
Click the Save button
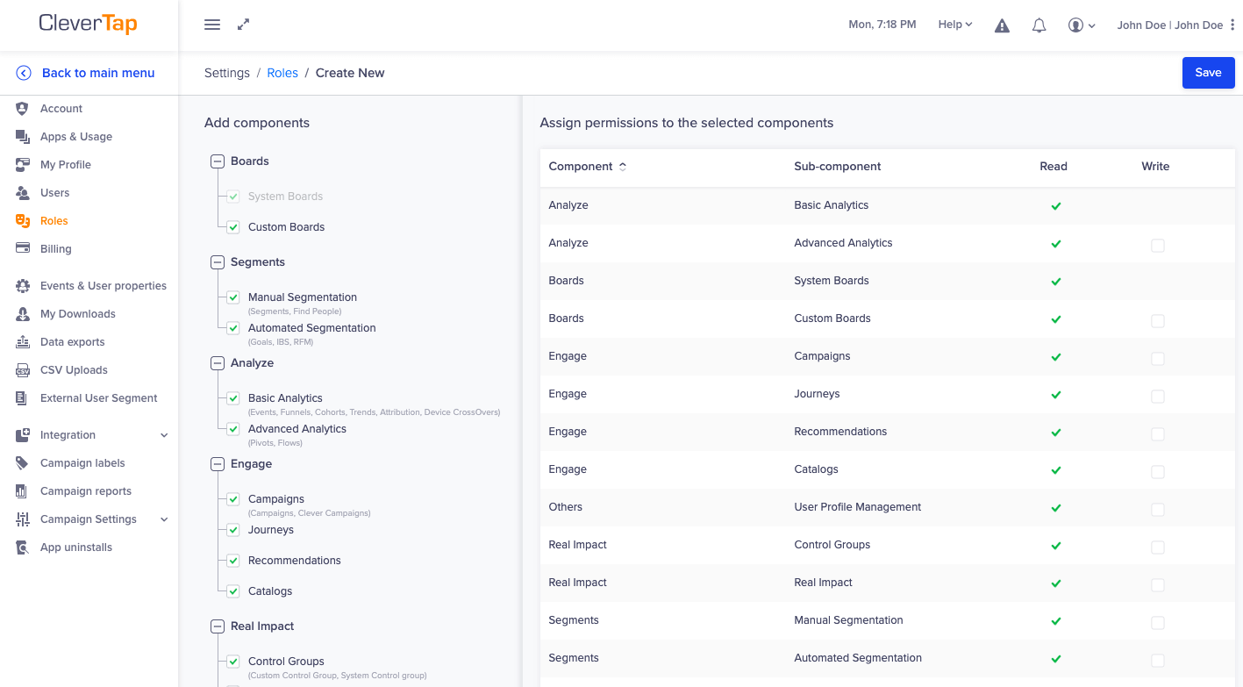click(x=1208, y=73)
